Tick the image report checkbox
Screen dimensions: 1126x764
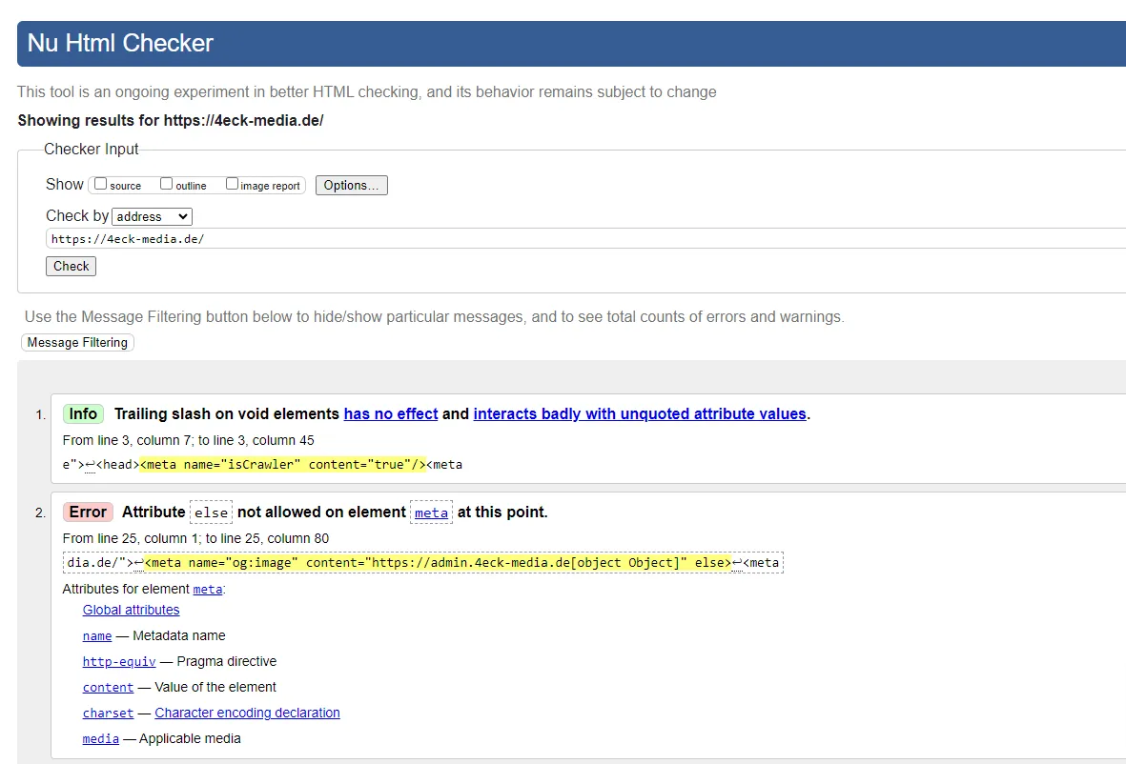click(232, 184)
